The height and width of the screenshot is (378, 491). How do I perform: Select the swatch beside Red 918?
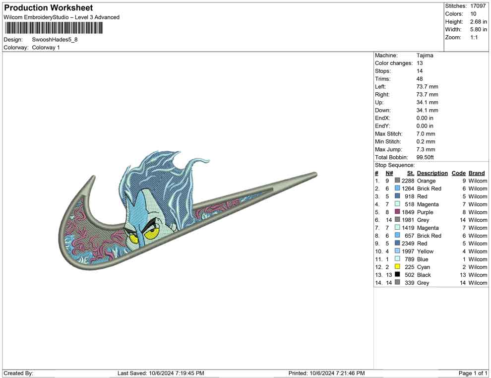tap(397, 196)
